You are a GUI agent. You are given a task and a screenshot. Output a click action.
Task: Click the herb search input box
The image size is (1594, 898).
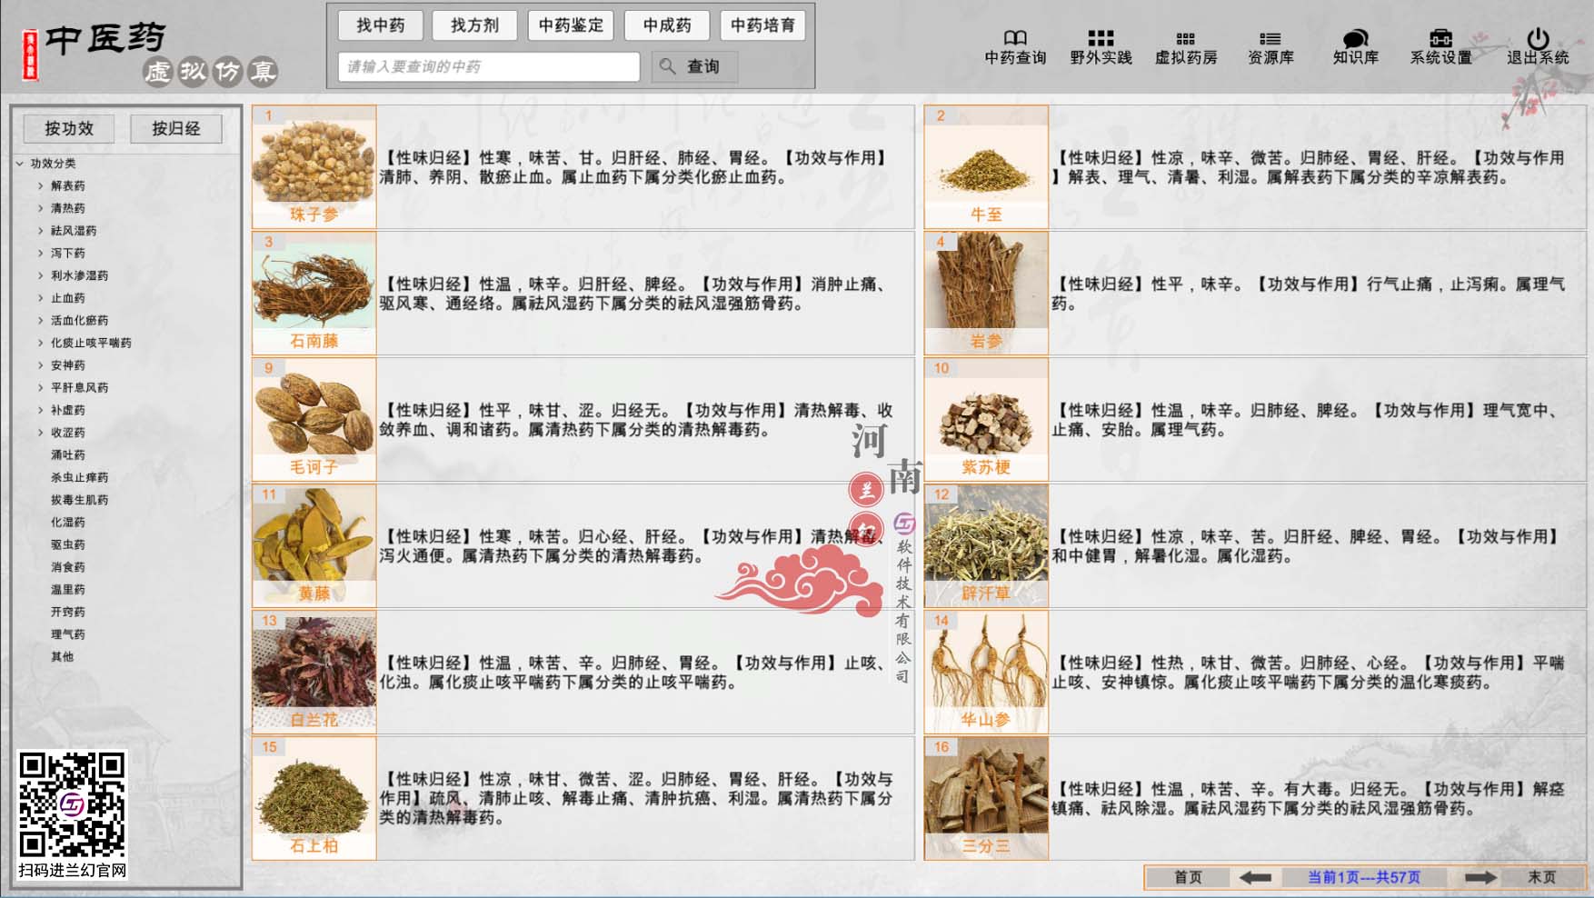[489, 65]
